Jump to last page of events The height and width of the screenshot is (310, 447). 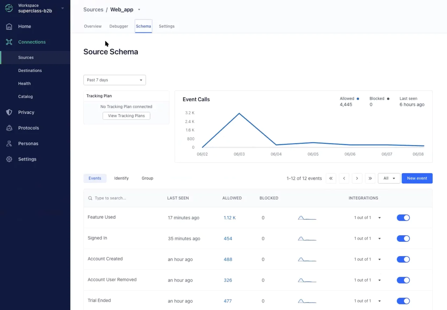click(370, 178)
